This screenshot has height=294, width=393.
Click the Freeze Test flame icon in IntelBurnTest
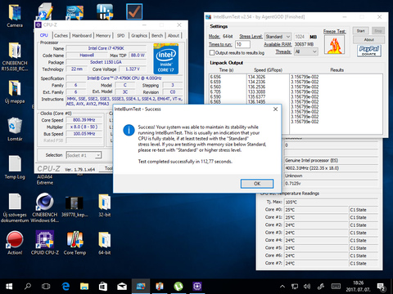334,45
